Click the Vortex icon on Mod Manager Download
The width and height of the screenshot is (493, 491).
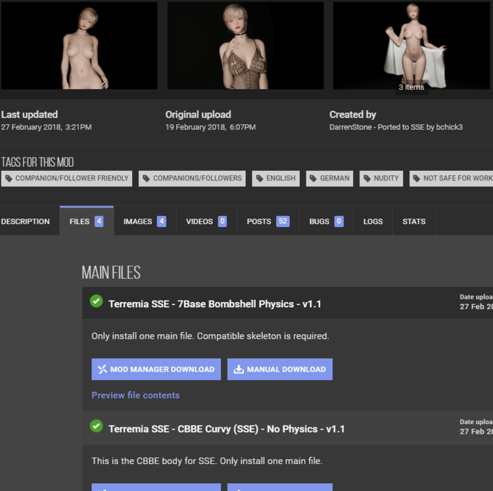coord(103,369)
